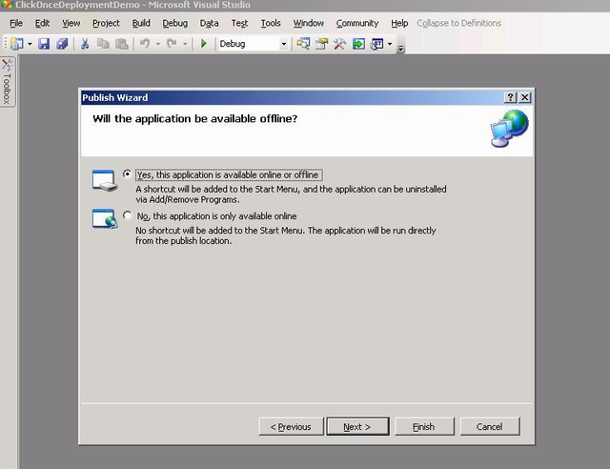The width and height of the screenshot is (610, 469).
Task: Click the Solution Explorer toolbar icon
Action: (x=303, y=44)
